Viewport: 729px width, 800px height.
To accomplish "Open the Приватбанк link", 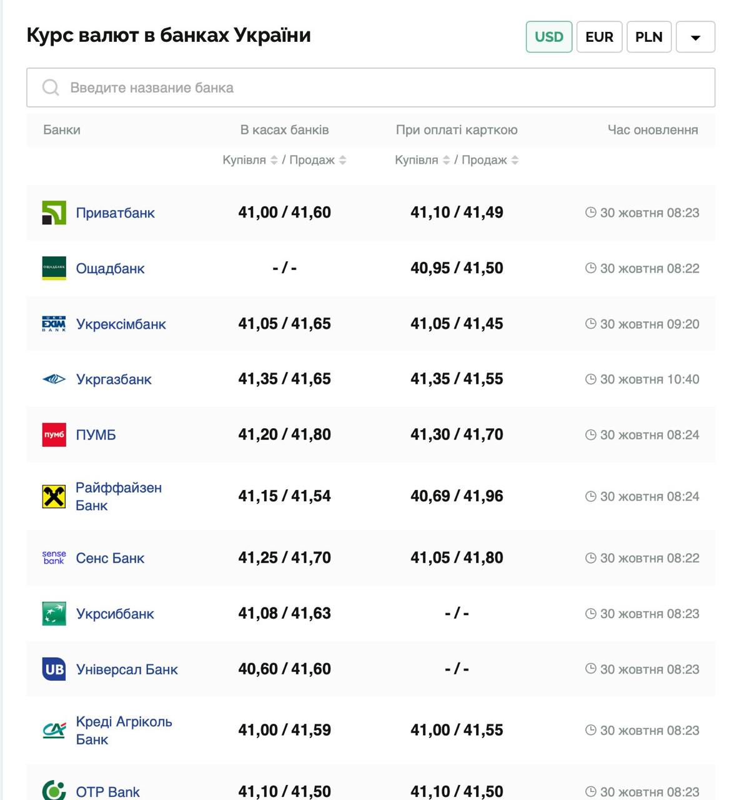I will pos(115,213).
